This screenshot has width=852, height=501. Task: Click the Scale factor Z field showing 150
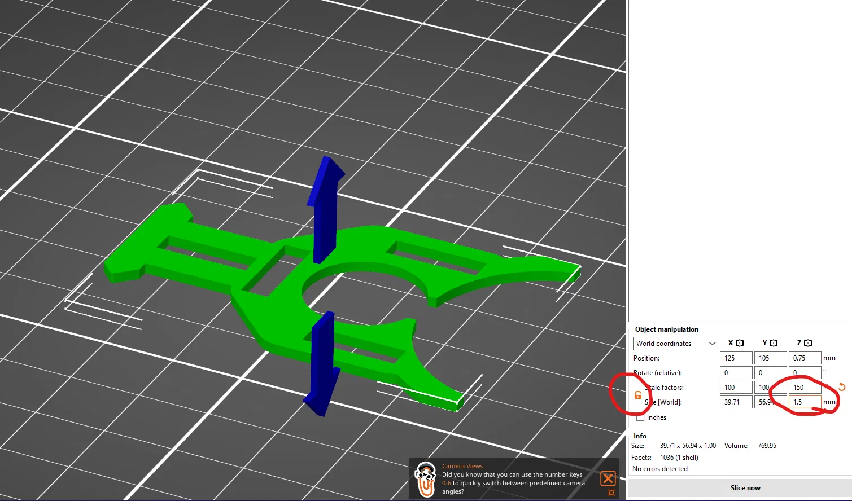coord(805,388)
